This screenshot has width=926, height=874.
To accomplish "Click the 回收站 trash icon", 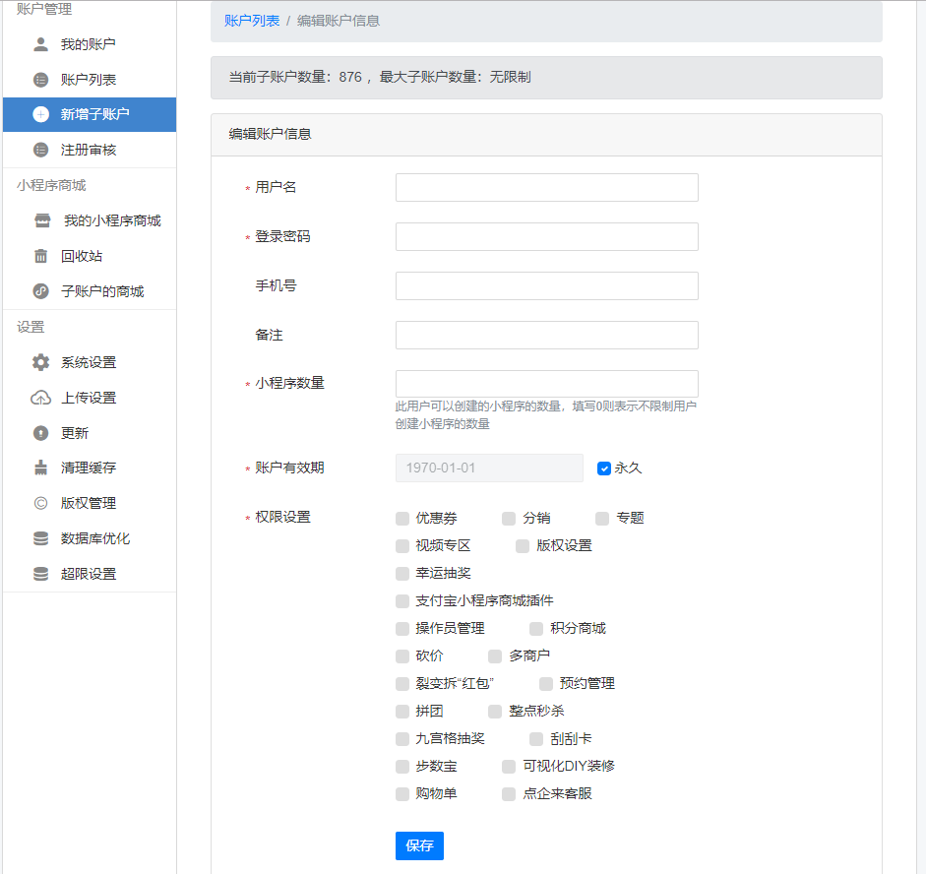I will (41, 256).
